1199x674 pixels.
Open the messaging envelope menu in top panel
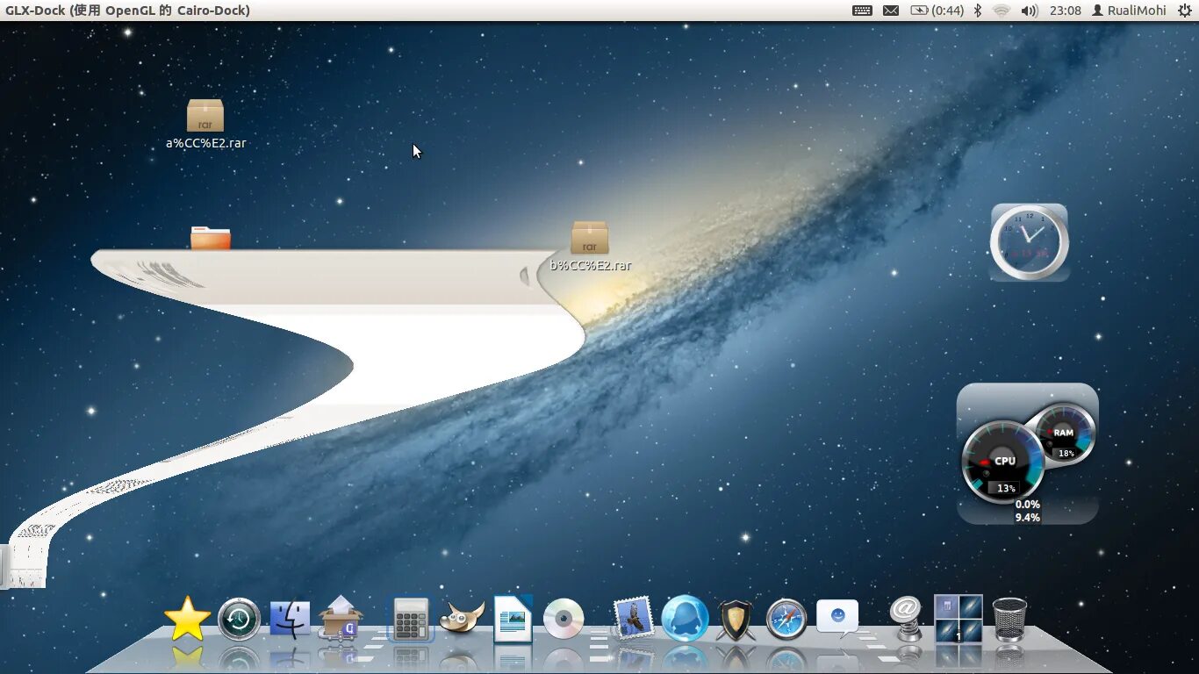pyautogui.click(x=891, y=11)
